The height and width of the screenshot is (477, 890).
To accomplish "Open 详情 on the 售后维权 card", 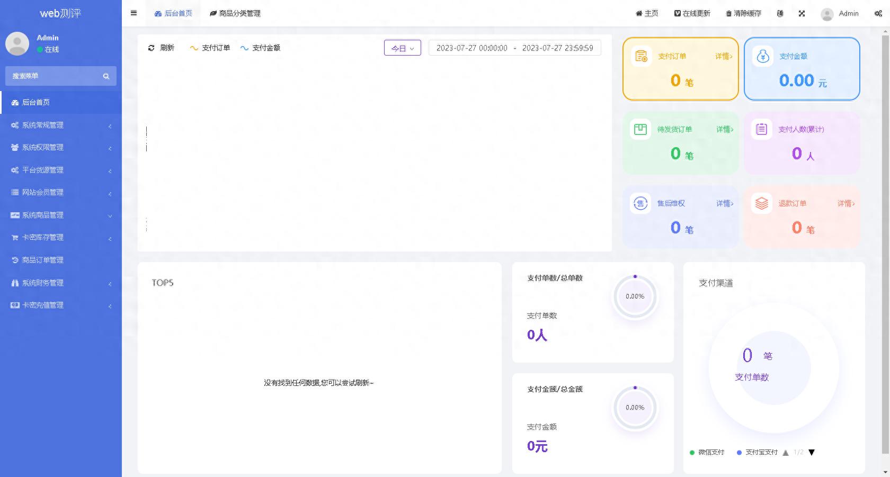I will click(x=725, y=203).
